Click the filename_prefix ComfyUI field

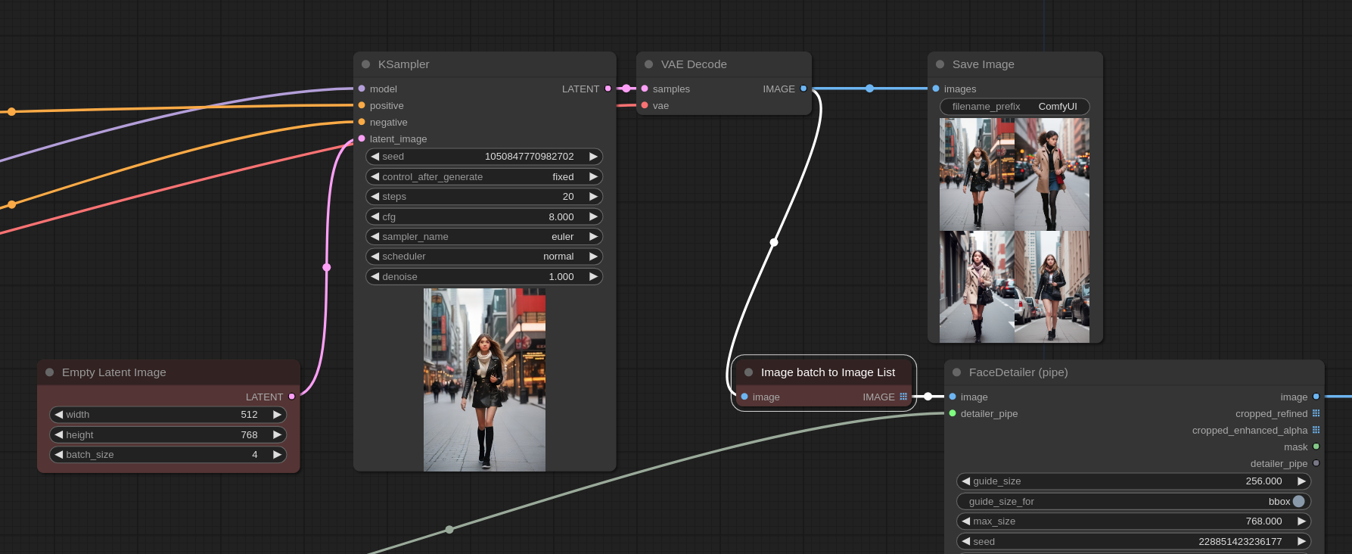tap(1014, 107)
